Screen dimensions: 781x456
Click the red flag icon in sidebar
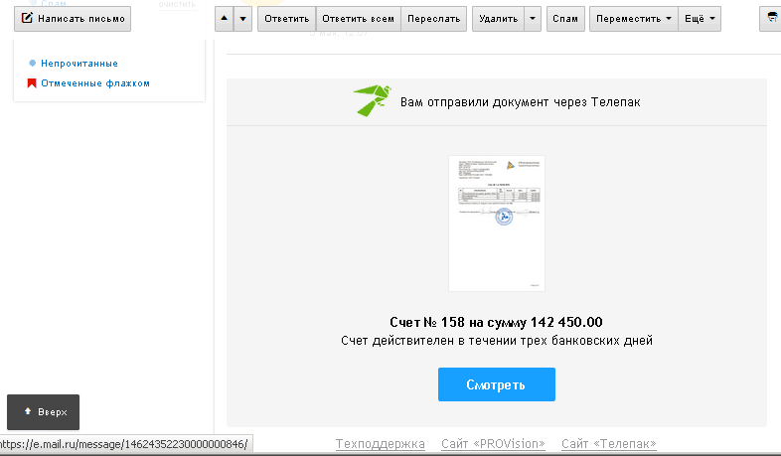pyautogui.click(x=32, y=83)
